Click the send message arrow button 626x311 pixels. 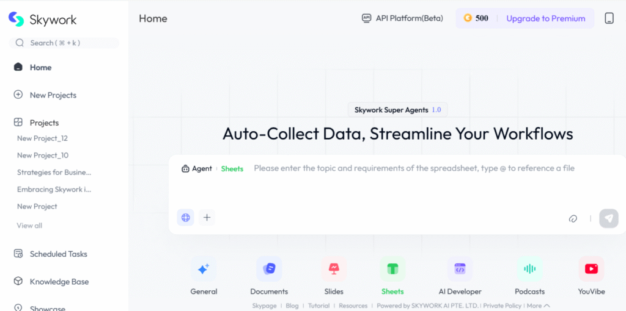click(609, 218)
